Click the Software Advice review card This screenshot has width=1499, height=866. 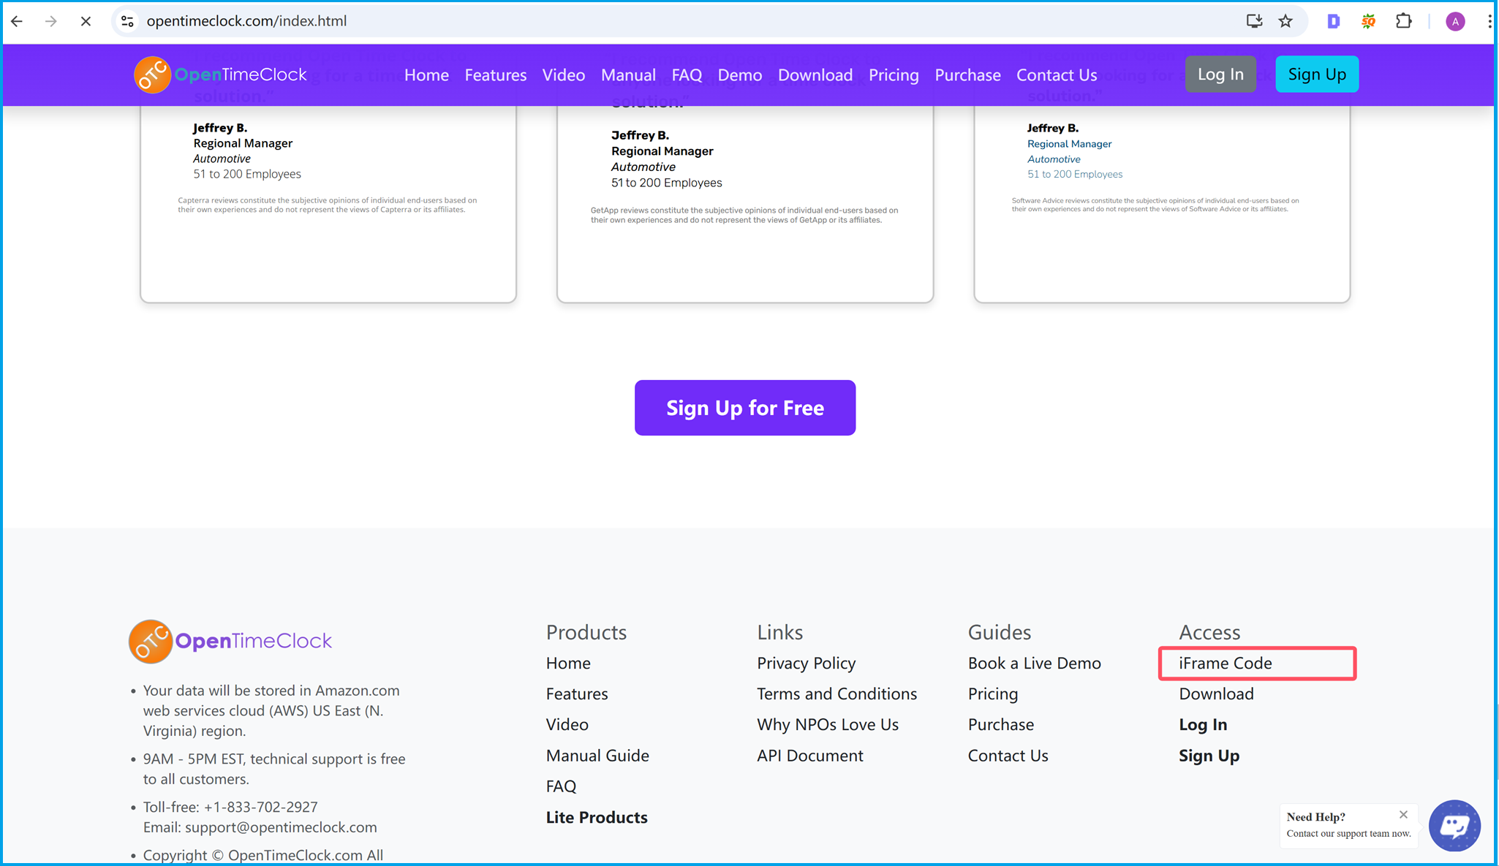(1162, 204)
